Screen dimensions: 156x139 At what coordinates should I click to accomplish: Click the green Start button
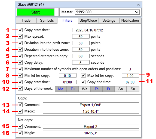click(35, 12)
